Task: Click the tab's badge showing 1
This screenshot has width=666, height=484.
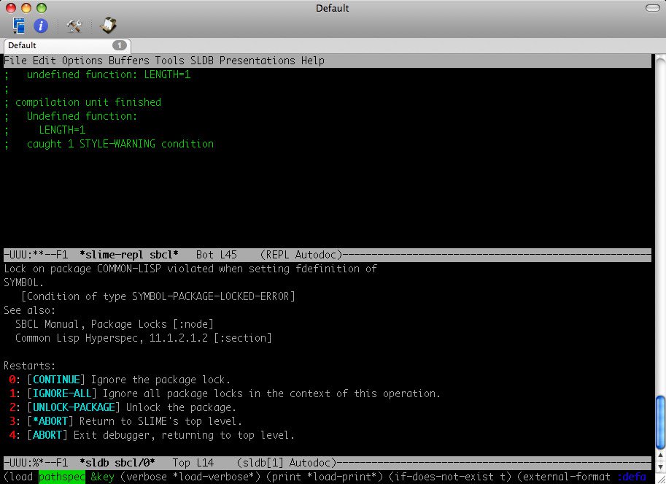Action: click(x=120, y=45)
